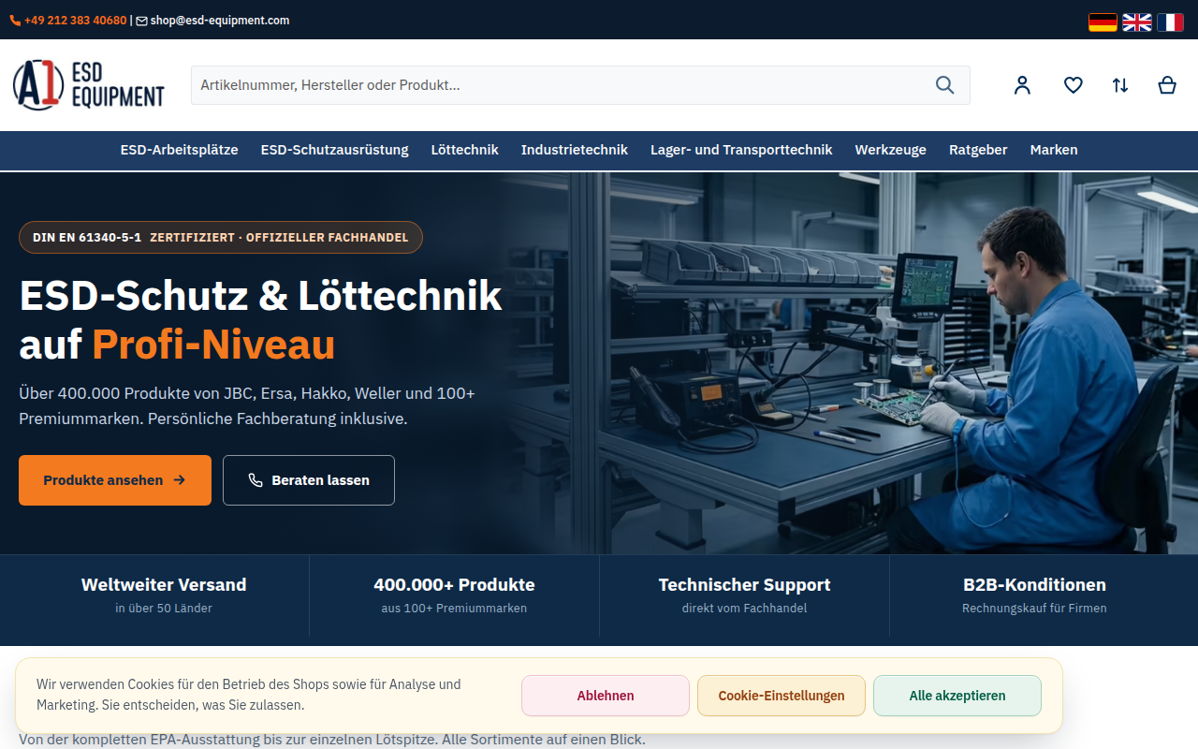Open the wishlist heart icon

pyautogui.click(x=1074, y=85)
